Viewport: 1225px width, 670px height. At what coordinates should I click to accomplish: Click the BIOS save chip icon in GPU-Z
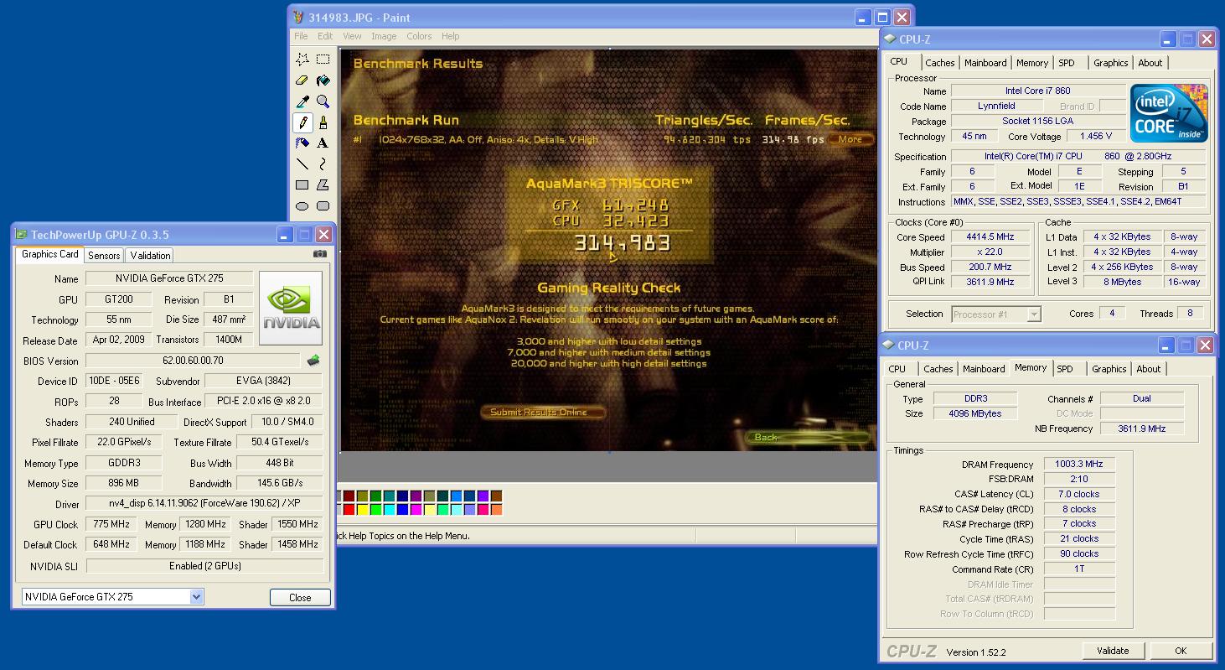click(x=313, y=361)
